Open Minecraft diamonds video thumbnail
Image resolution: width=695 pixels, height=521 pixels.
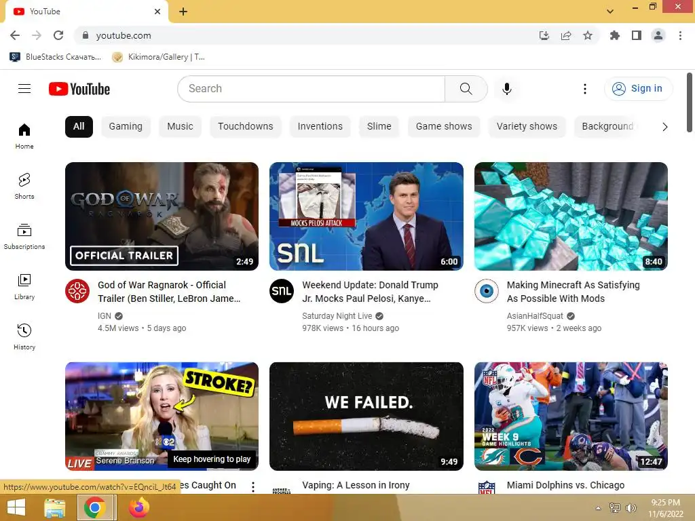tap(571, 216)
